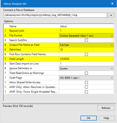Select the Record Limit row name

[17, 31]
